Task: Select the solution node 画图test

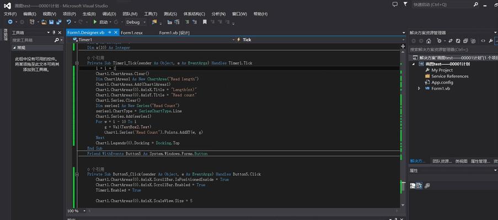Action: click(x=455, y=58)
